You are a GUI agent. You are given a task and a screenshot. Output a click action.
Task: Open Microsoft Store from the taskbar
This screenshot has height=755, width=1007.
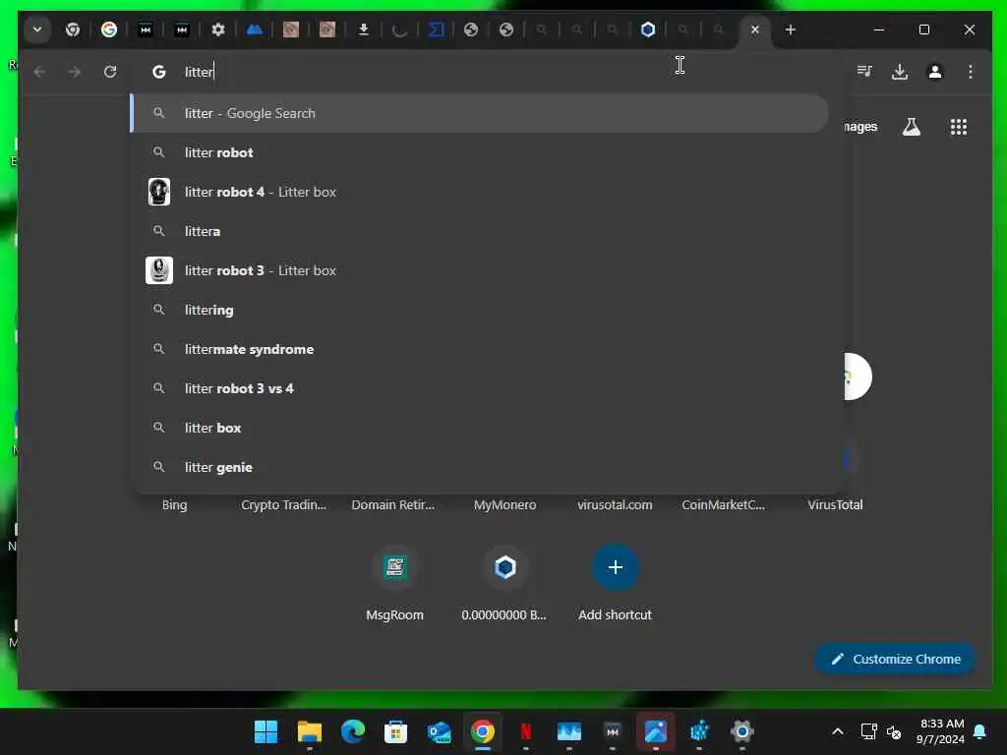tap(395, 731)
